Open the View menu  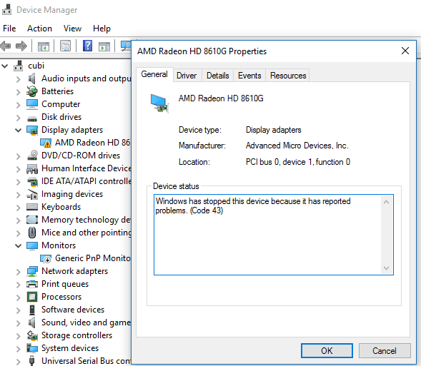coord(72,29)
